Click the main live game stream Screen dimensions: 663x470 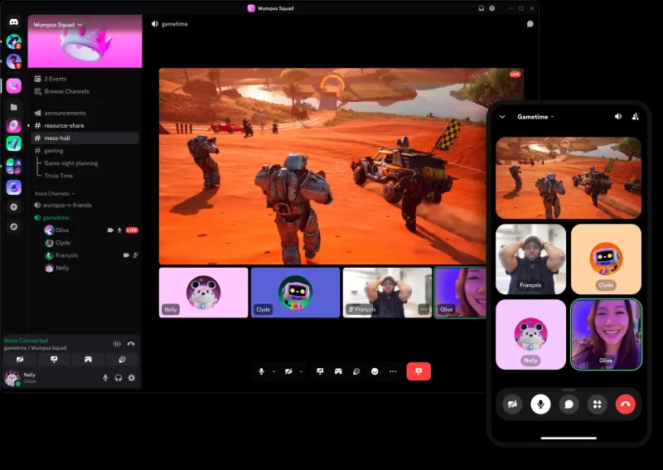click(322, 167)
